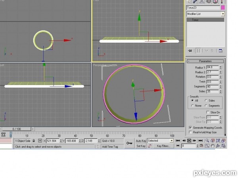The image size is (238, 178).
Task: Click the Torus23 object name field
Action: click(203, 8)
